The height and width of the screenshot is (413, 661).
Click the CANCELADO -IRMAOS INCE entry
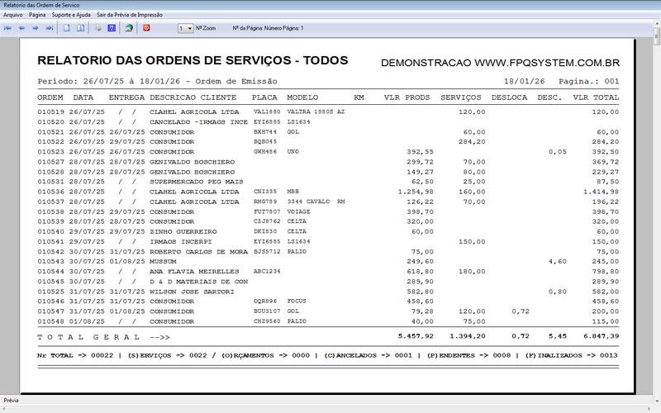tap(198, 122)
